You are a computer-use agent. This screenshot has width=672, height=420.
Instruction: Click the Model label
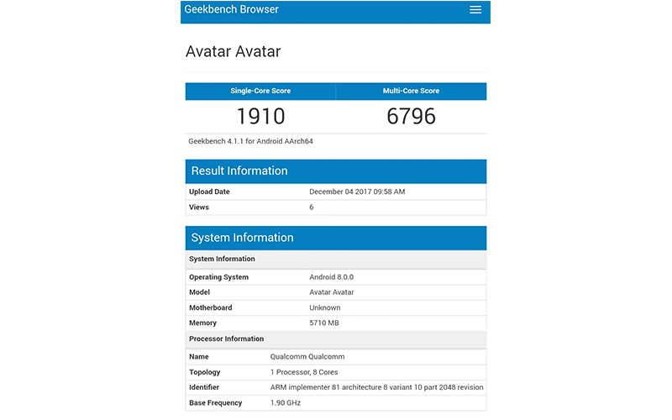pos(199,292)
